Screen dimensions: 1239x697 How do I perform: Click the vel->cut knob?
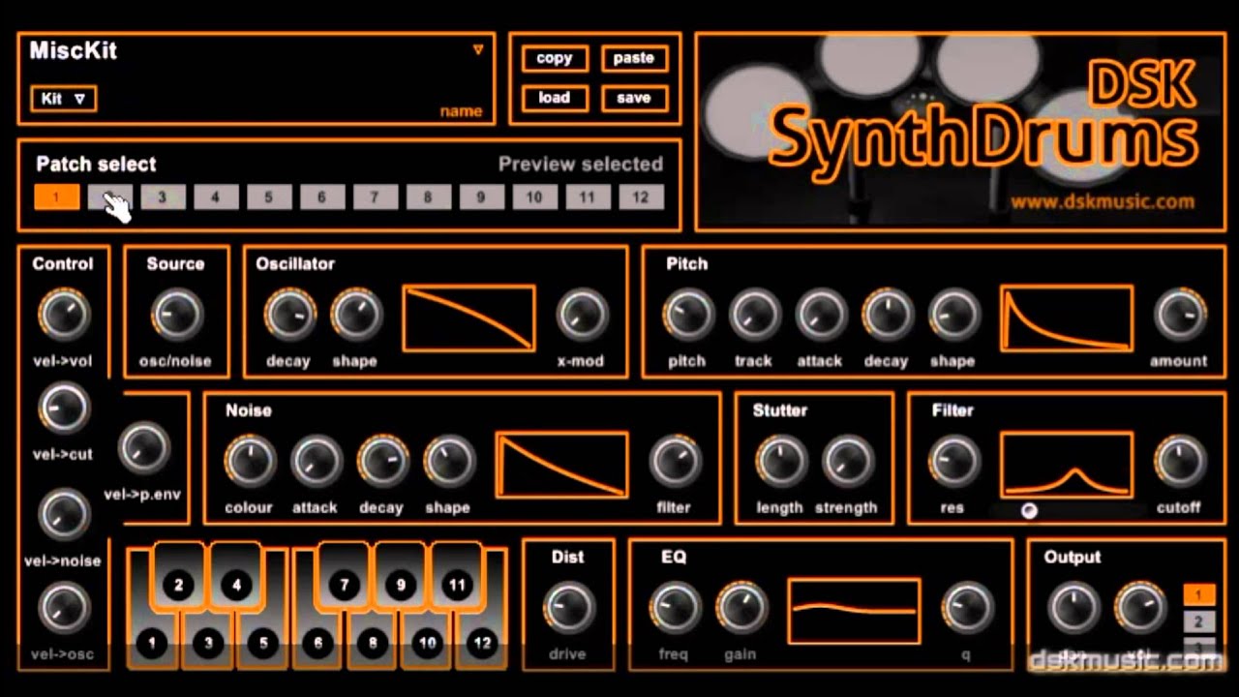click(x=64, y=408)
